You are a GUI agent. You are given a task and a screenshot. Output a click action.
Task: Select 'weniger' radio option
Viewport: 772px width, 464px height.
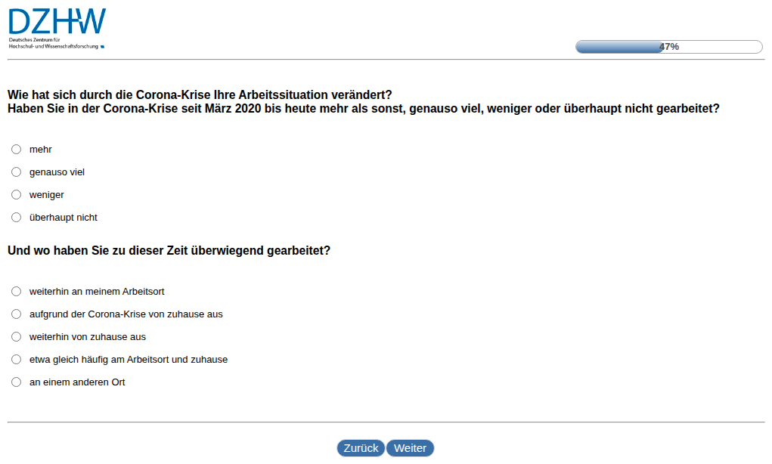point(16,194)
